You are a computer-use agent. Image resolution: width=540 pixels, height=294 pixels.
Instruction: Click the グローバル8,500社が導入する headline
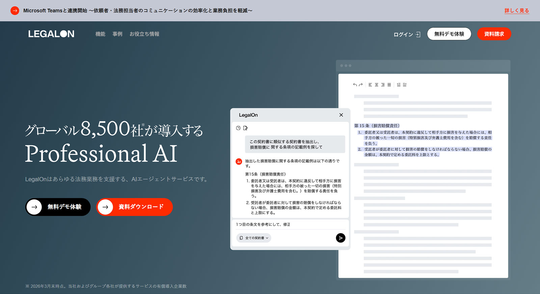point(114,129)
